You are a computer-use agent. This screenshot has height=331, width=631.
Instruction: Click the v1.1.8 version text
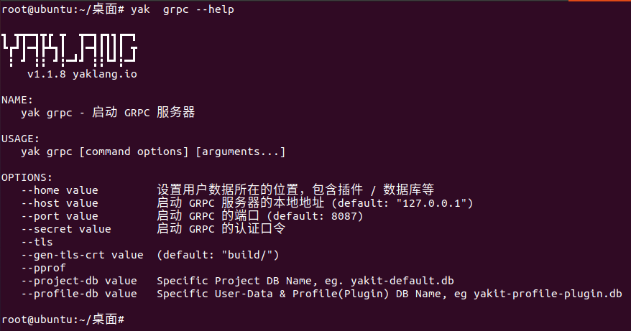(47, 74)
